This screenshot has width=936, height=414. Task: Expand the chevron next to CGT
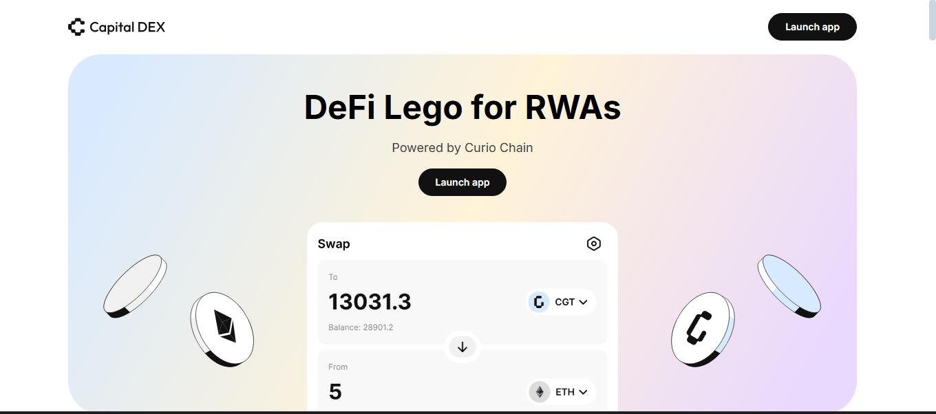point(583,302)
